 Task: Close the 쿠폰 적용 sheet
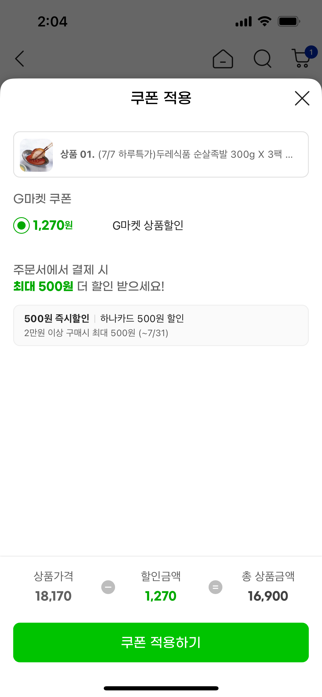click(x=302, y=98)
